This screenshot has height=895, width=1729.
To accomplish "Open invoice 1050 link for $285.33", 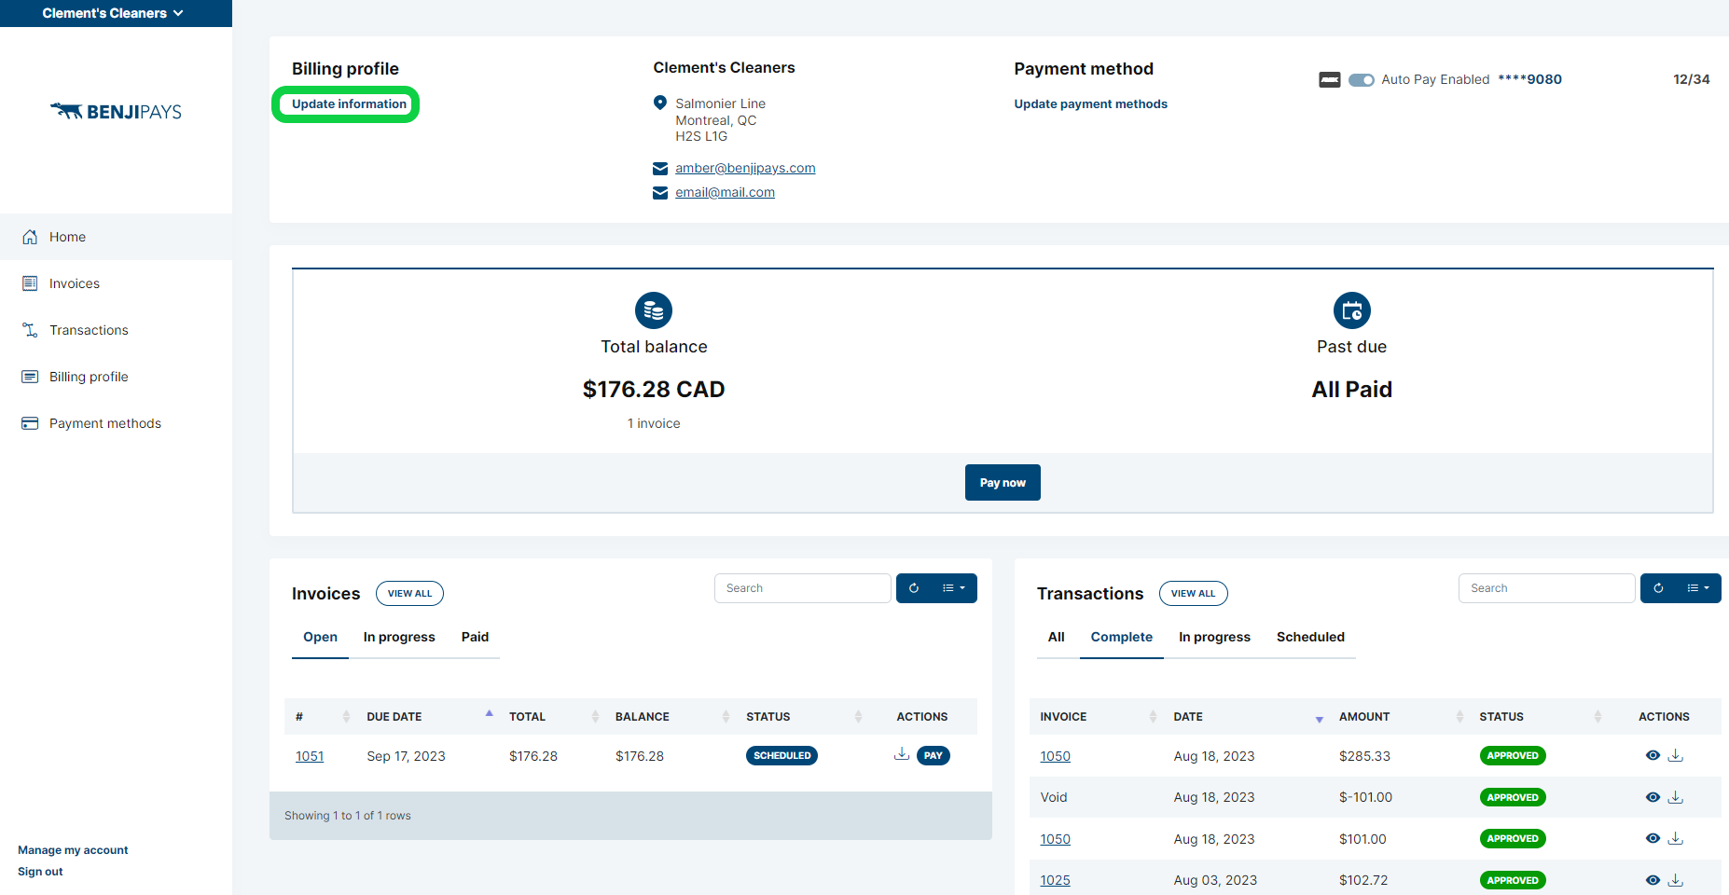I will (x=1055, y=756).
